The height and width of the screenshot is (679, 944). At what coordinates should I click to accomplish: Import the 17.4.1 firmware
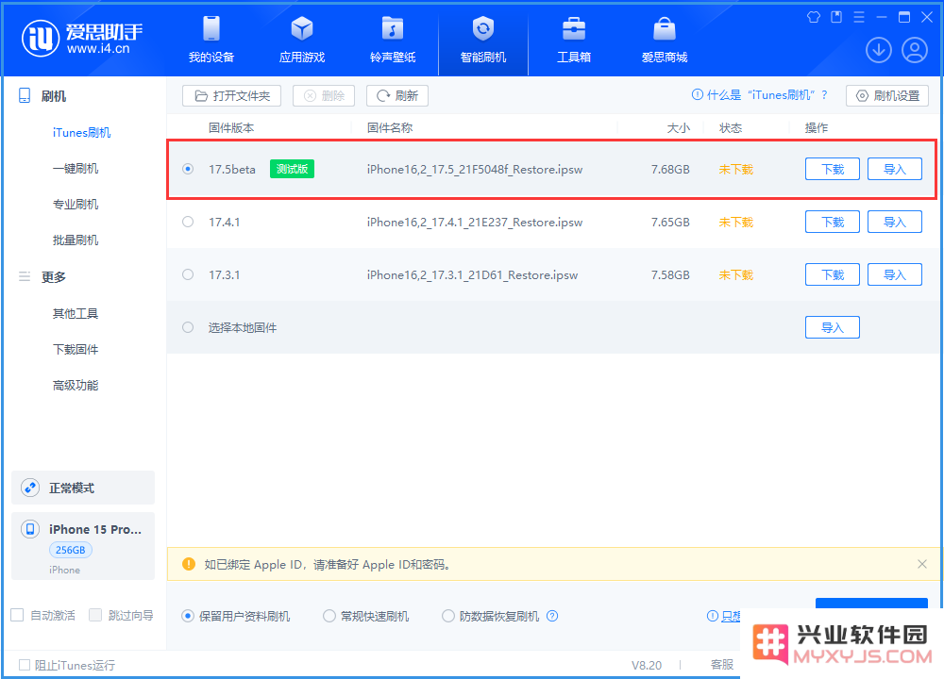coord(895,222)
